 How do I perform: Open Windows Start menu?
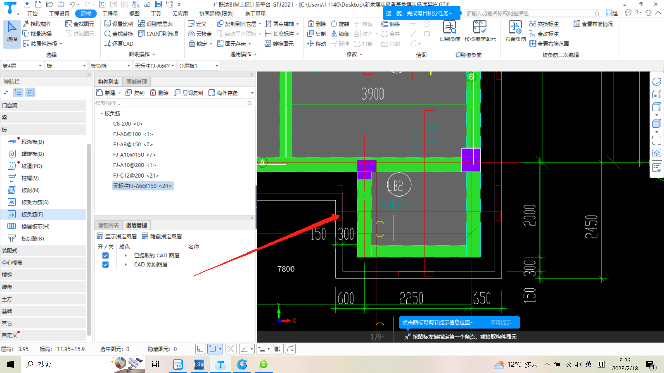pos(10,364)
